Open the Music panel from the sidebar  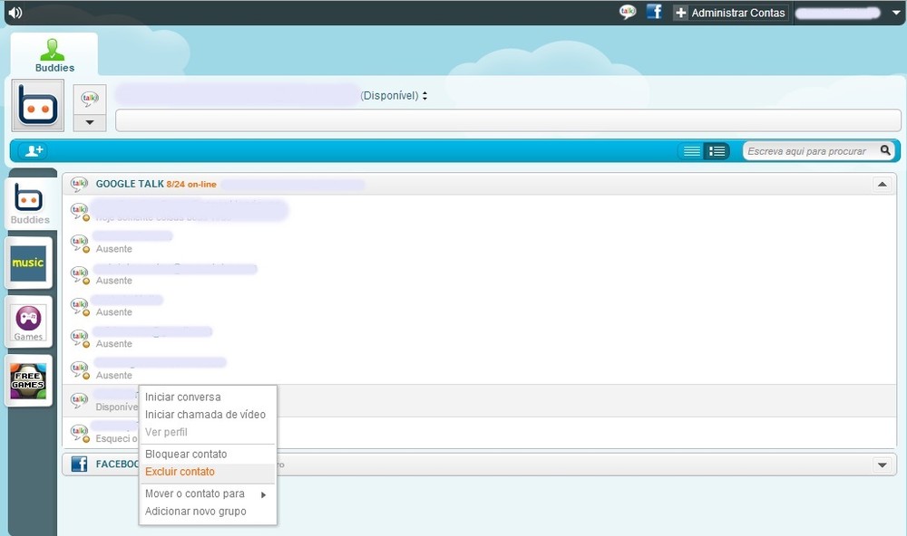tap(28, 263)
